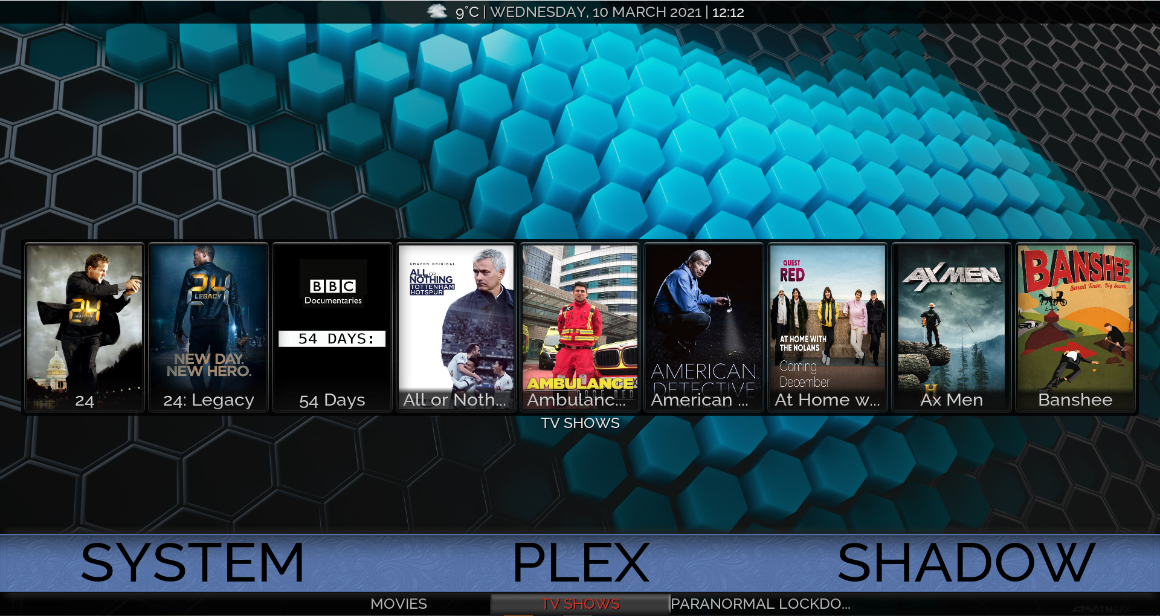Select the 24: Legacy poster

pos(208,327)
